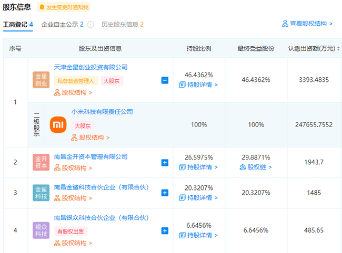Viewport: 342px width, 253px height.
Task: Open 南昌银众科技合伙企业 link
Action: [x=102, y=218]
